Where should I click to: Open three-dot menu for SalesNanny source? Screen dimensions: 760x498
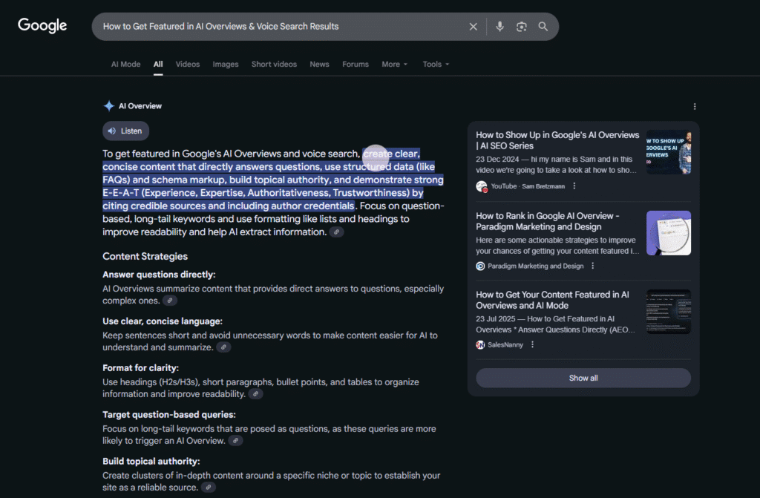point(533,345)
